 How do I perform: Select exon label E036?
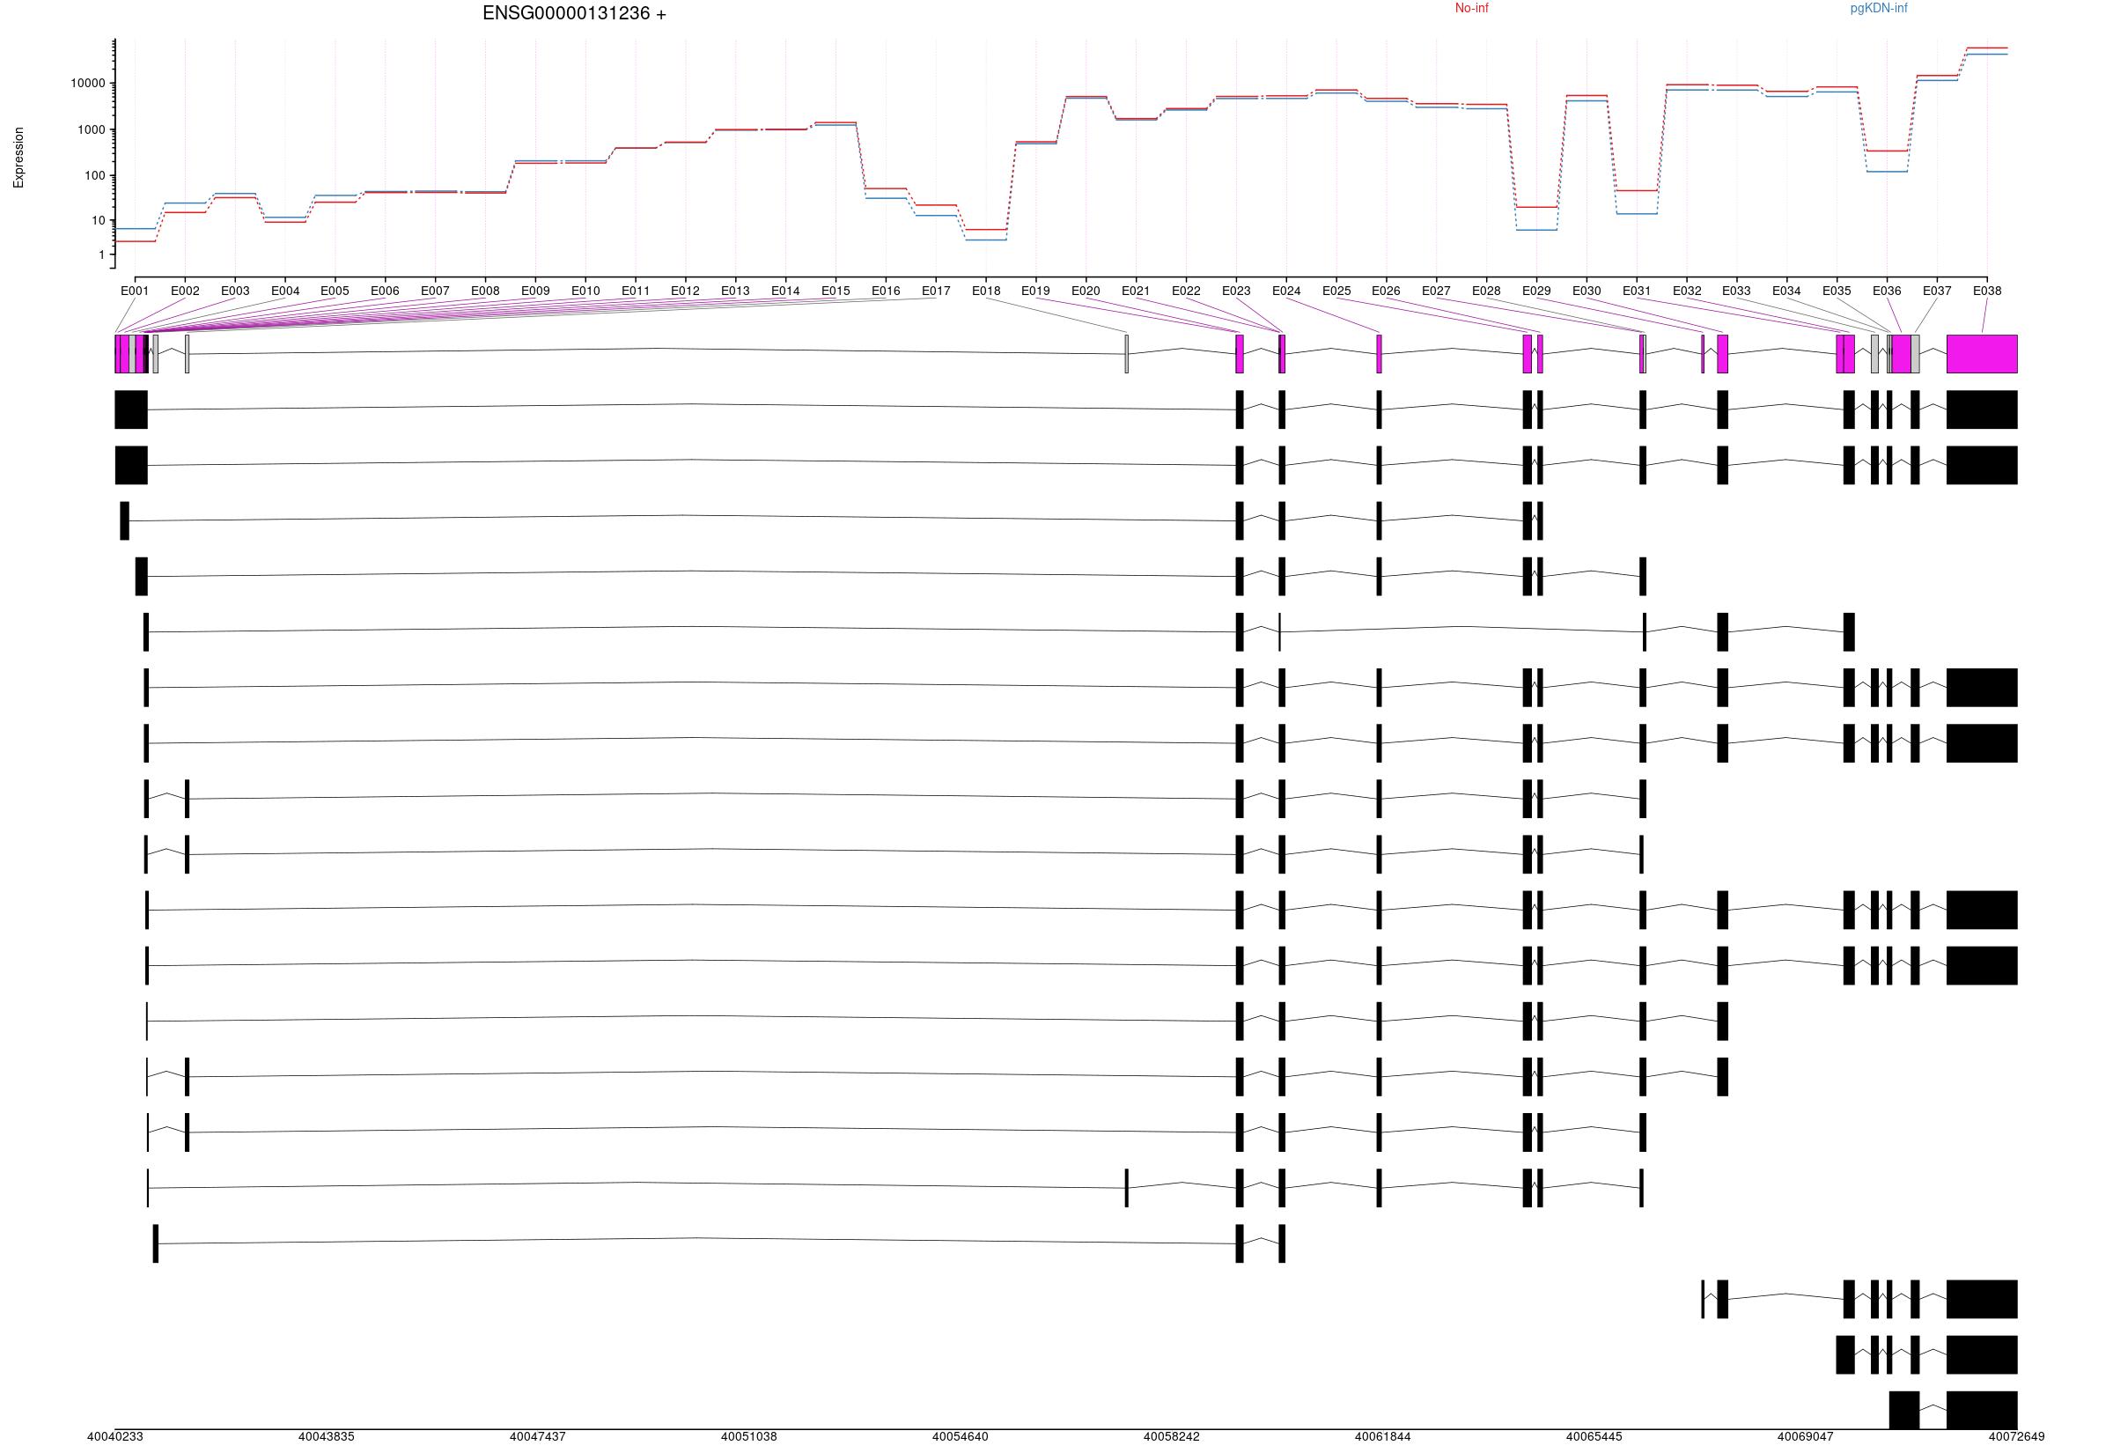tap(1887, 291)
